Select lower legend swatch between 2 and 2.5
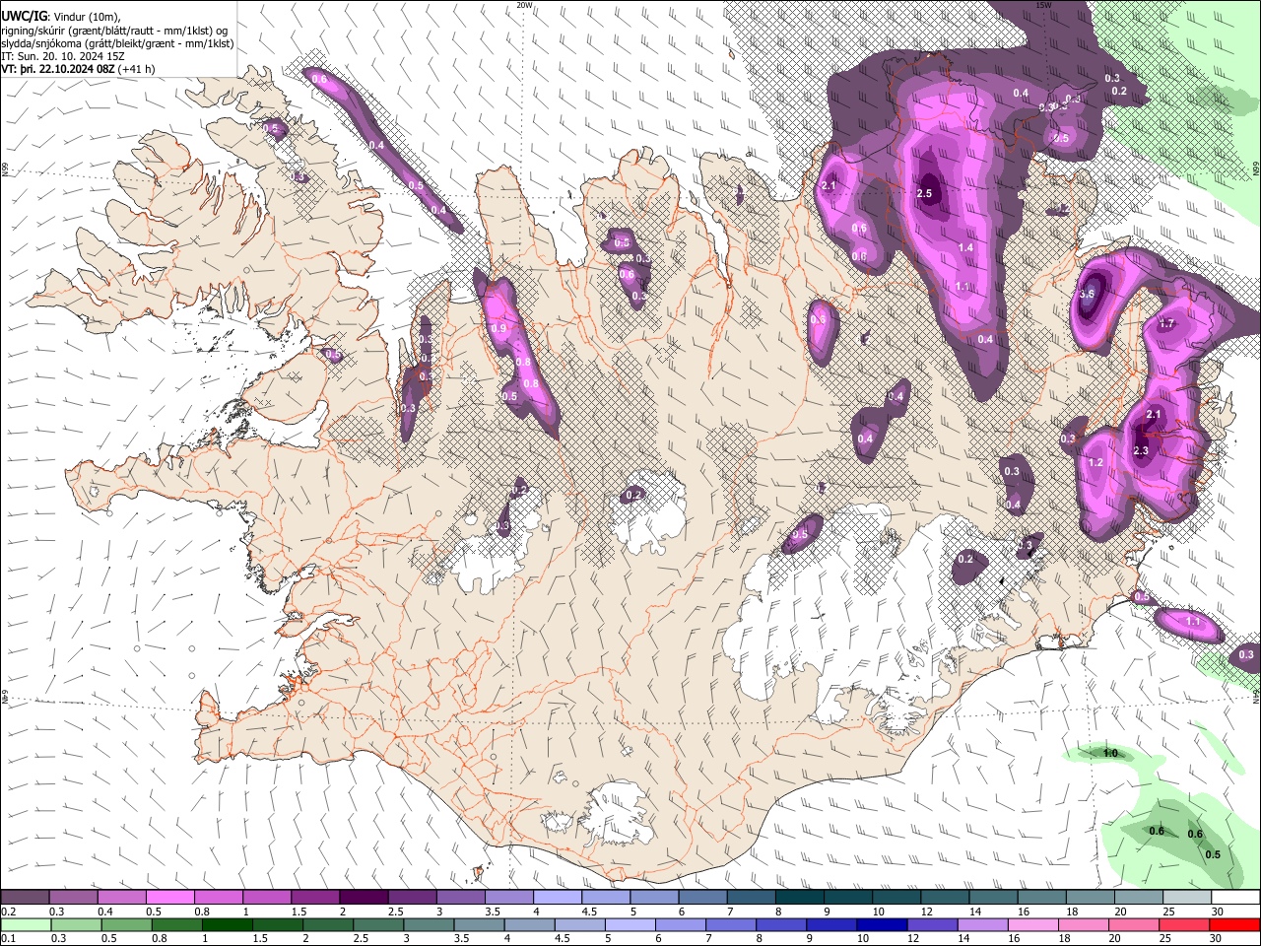The image size is (1261, 946). (328, 924)
